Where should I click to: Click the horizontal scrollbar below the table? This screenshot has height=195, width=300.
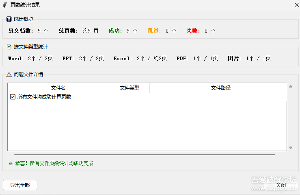click(x=145, y=155)
